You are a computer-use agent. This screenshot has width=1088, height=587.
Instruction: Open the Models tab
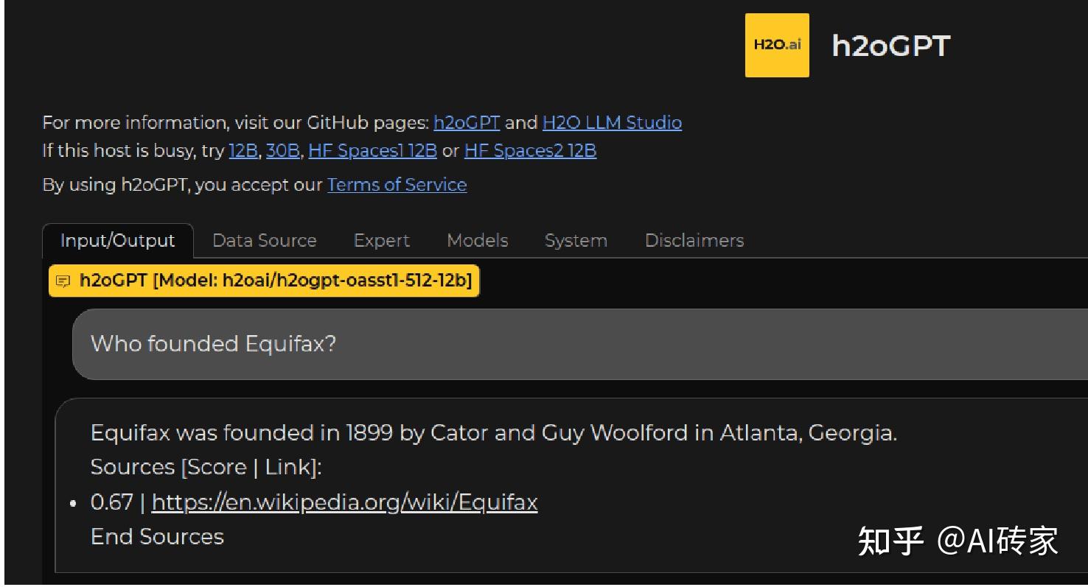click(478, 241)
